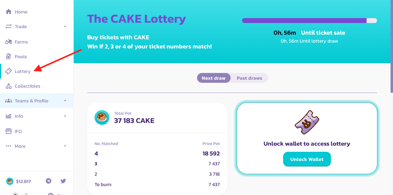The image size is (393, 195).
Task: Open Collectibles shapes icon
Action: click(9, 86)
